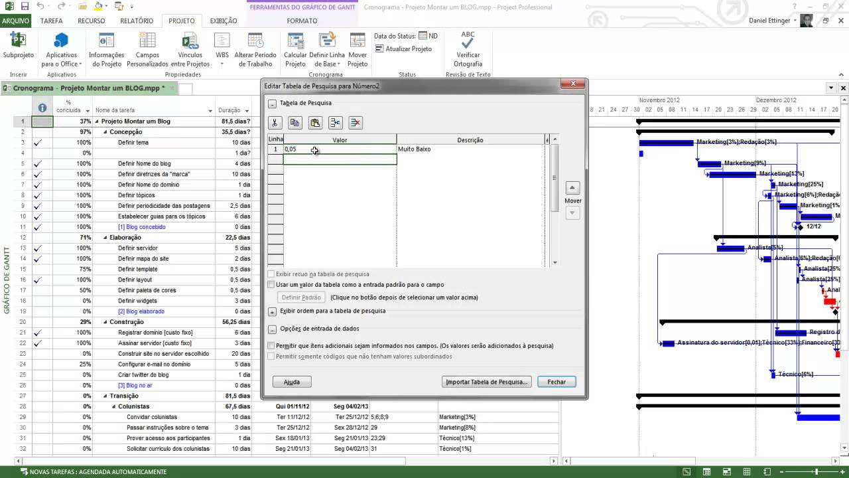Open Definir Linha de Base

pyautogui.click(x=327, y=51)
